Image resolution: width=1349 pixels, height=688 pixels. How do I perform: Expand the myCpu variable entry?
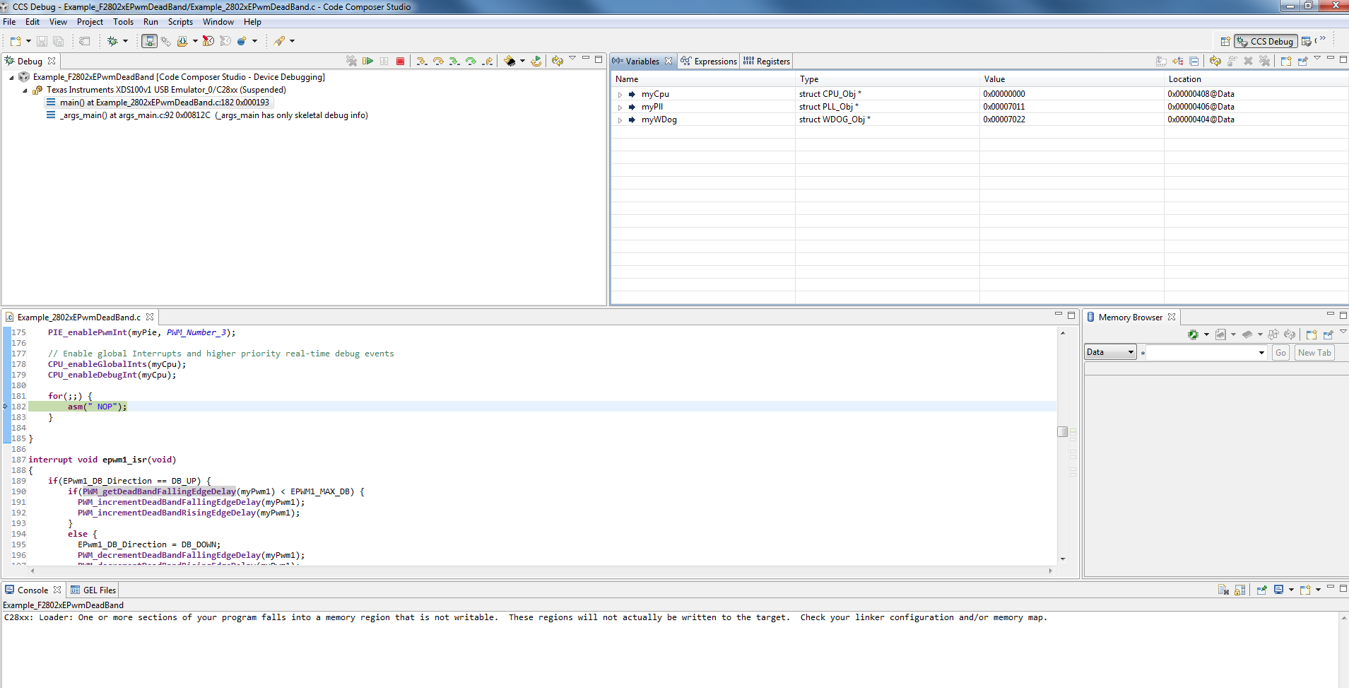click(x=620, y=93)
